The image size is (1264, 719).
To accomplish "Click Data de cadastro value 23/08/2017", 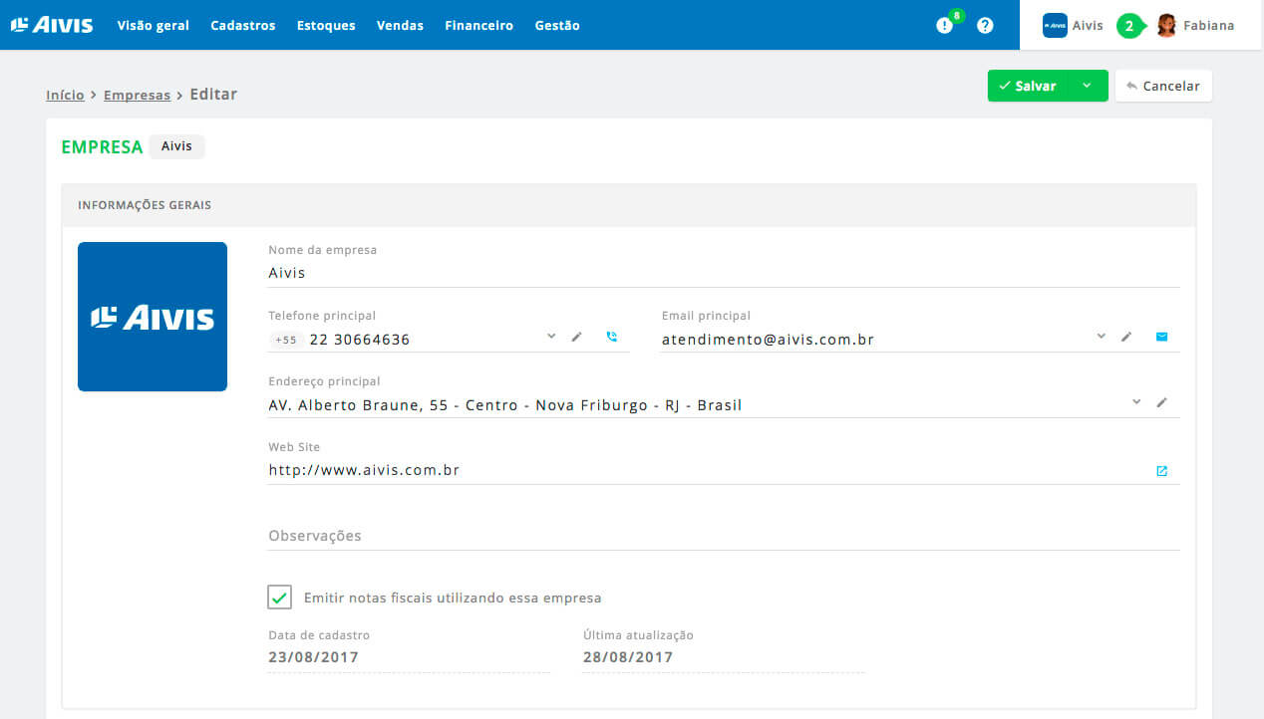I will click(x=313, y=657).
